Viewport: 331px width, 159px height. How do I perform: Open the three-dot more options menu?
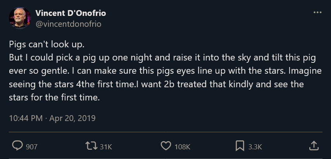[317, 12]
